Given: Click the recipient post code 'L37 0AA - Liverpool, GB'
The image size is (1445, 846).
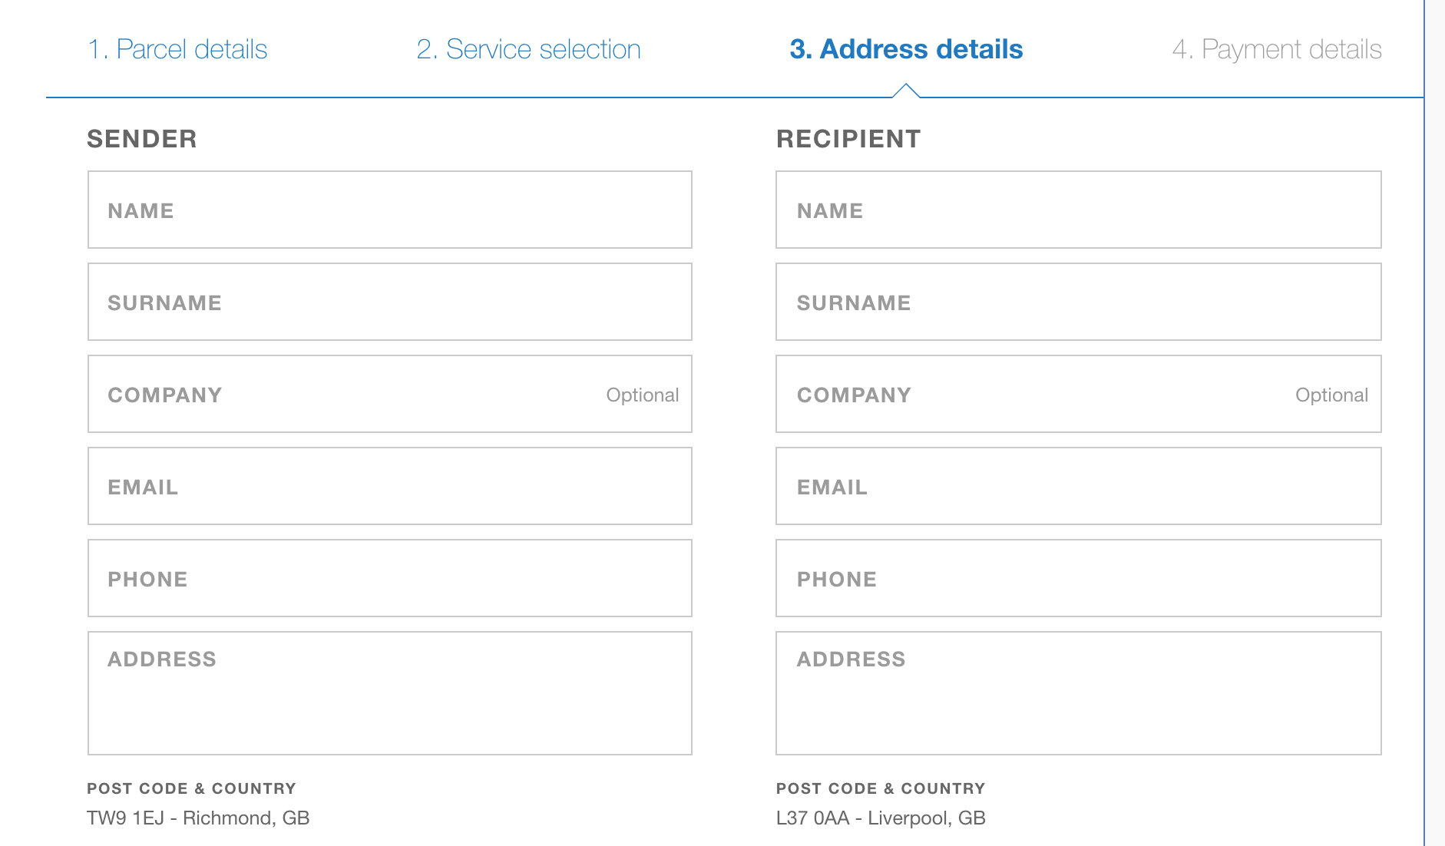Looking at the screenshot, I should tap(881, 818).
